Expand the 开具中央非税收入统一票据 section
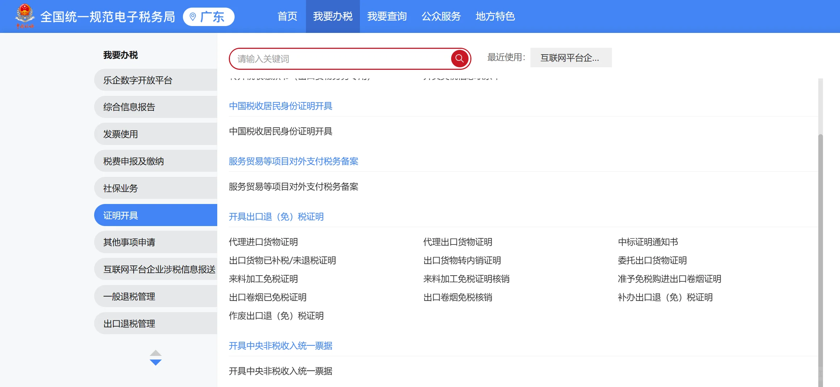The width and height of the screenshot is (840, 387). [281, 346]
